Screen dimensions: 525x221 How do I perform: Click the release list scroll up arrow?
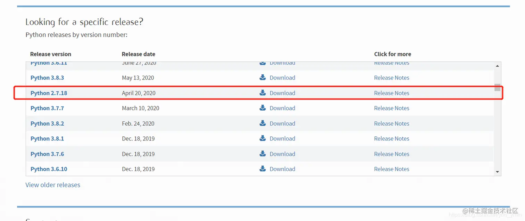[x=497, y=66]
